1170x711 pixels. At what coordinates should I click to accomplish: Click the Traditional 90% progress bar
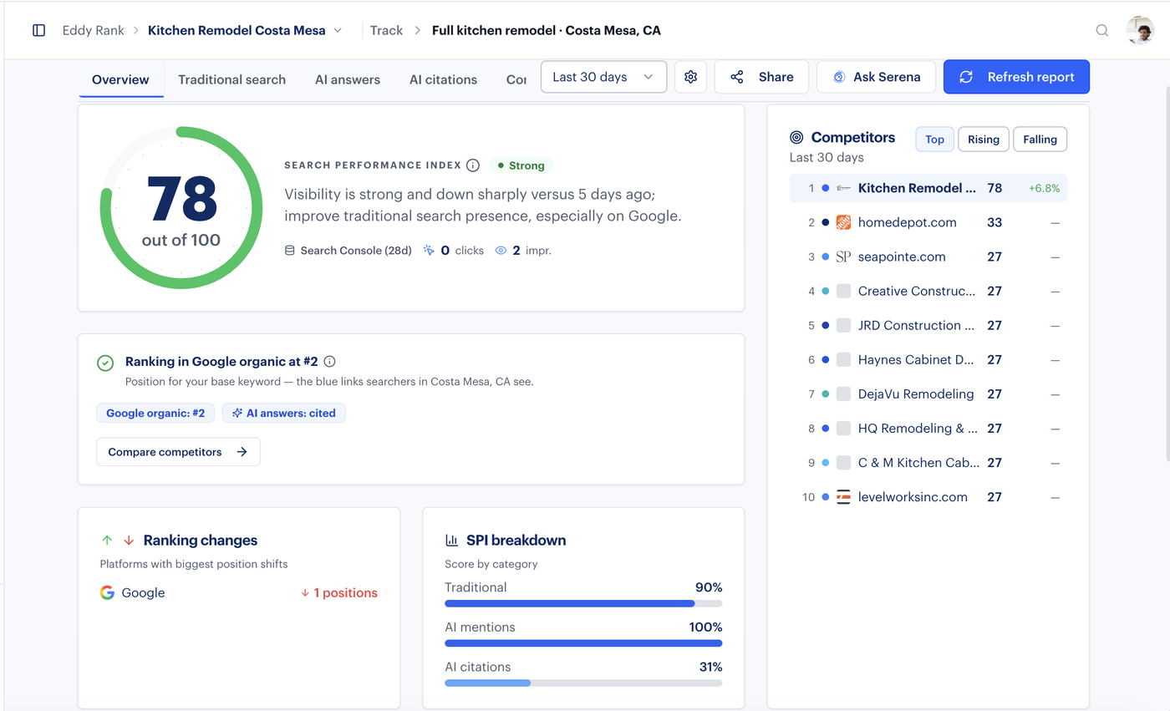(583, 603)
